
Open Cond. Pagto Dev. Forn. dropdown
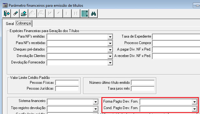[x=194, y=109]
